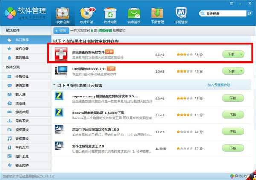Click the 音频播放 music note icon
The width and height of the screenshot is (256, 180).
9,139
